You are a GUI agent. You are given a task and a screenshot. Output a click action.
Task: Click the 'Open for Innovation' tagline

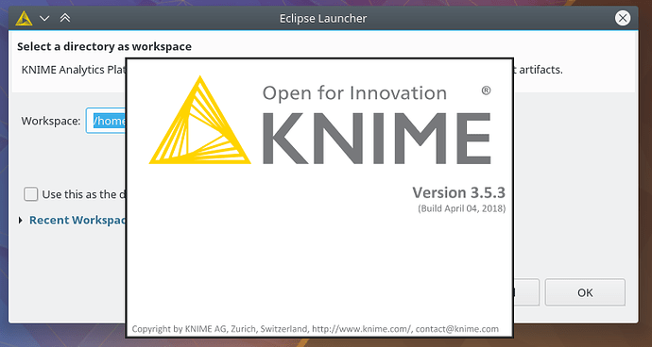[x=354, y=93]
